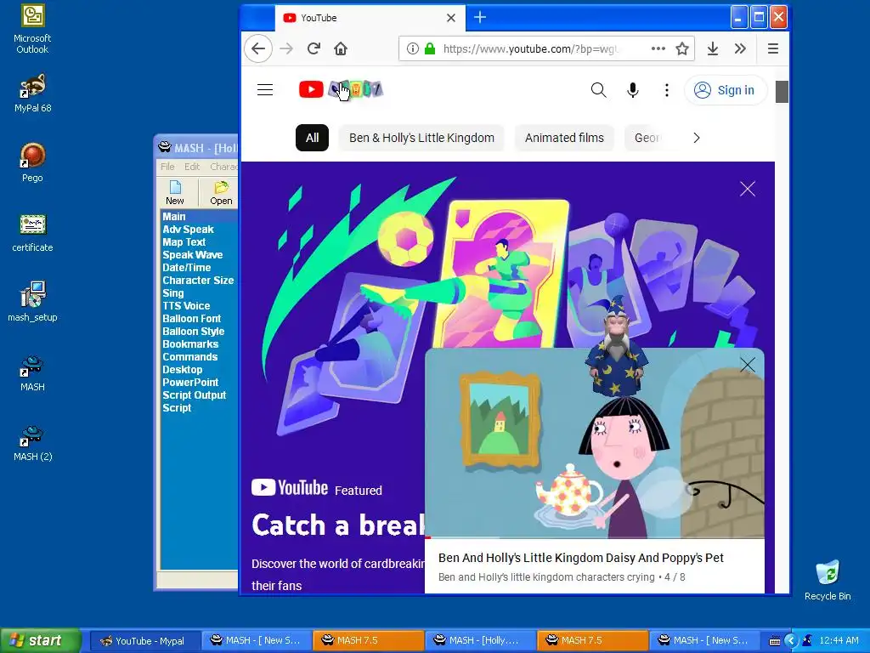Viewport: 870px width, 653px height.
Task: Open the MASH desktop shortcut
Action: tap(32, 373)
